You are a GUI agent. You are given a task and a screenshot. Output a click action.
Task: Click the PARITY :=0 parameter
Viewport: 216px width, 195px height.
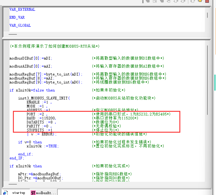[39, 126]
